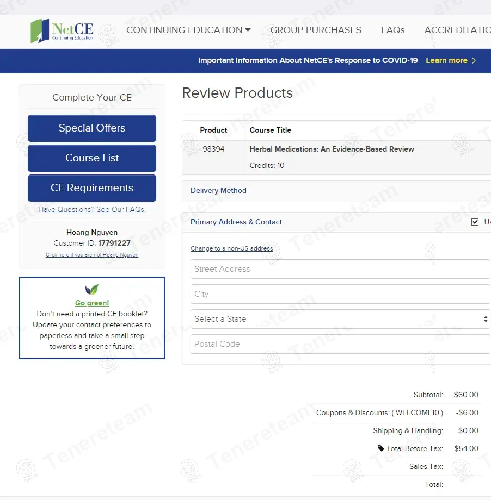The image size is (491, 500).
Task: Click the green leaf Go green icon
Action: click(x=92, y=290)
